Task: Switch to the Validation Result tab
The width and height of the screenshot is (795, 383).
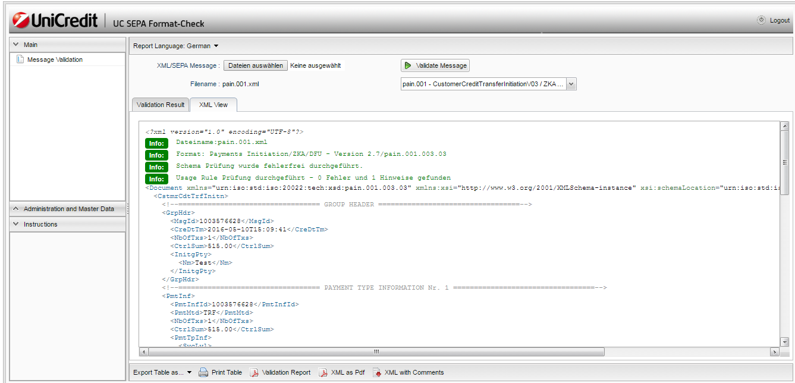Action: [161, 105]
